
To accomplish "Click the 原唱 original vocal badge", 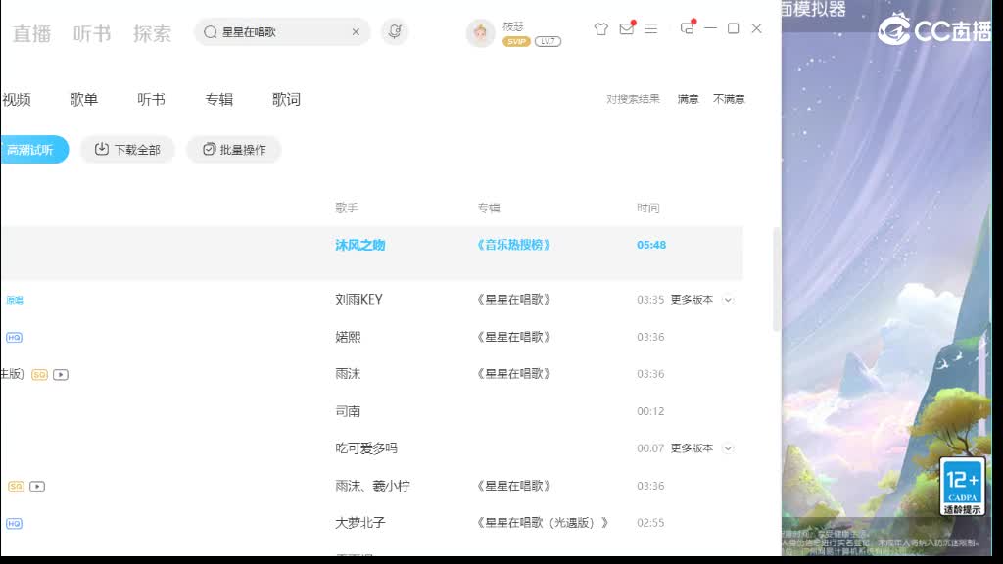I will click(13, 299).
